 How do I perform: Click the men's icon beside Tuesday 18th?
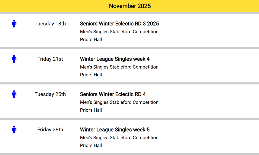click(x=14, y=24)
